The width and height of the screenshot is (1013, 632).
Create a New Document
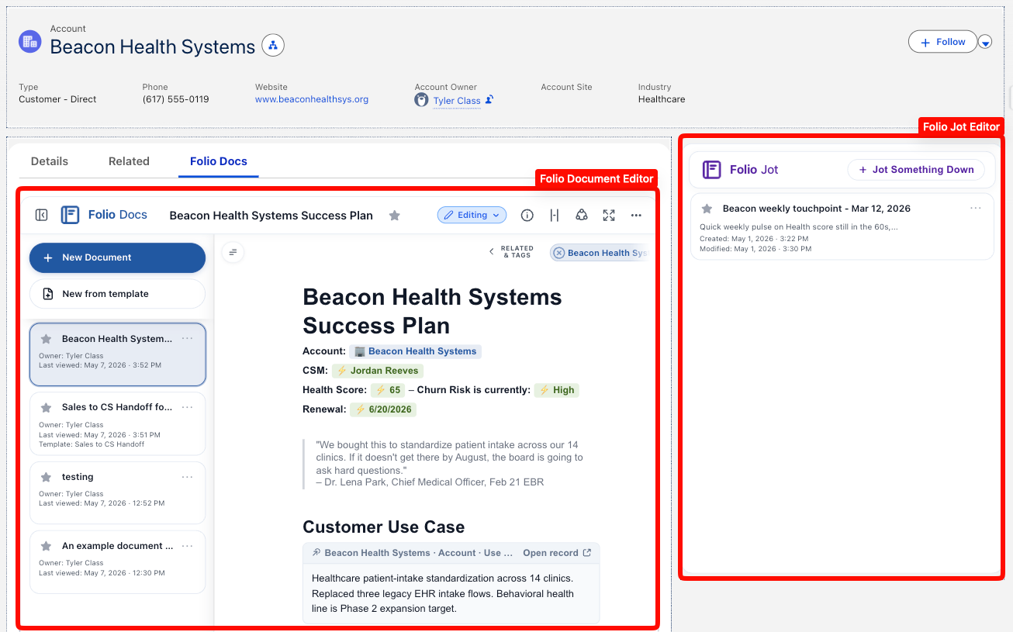click(x=117, y=257)
